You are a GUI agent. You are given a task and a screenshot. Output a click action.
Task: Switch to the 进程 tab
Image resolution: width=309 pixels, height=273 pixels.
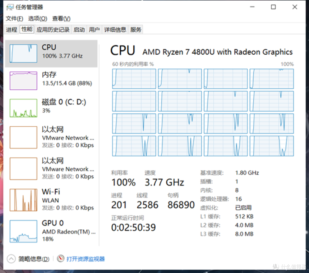click(11, 30)
